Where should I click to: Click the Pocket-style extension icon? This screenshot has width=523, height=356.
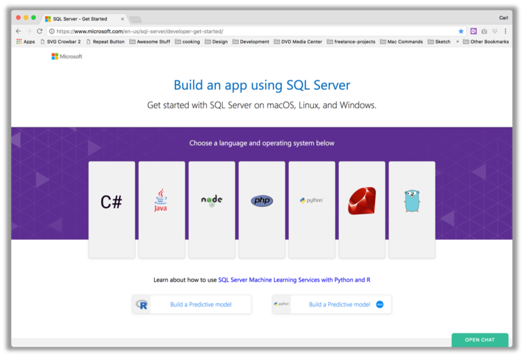click(495, 31)
